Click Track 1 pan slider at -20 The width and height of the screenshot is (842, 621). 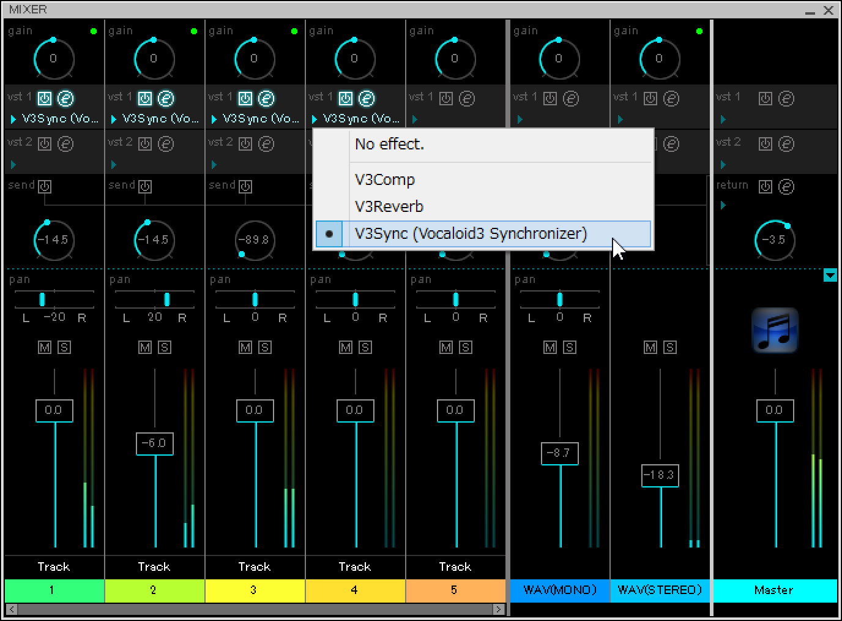click(x=42, y=299)
